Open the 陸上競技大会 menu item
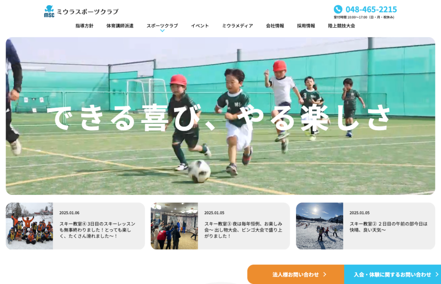The image size is (441, 284). (x=342, y=26)
